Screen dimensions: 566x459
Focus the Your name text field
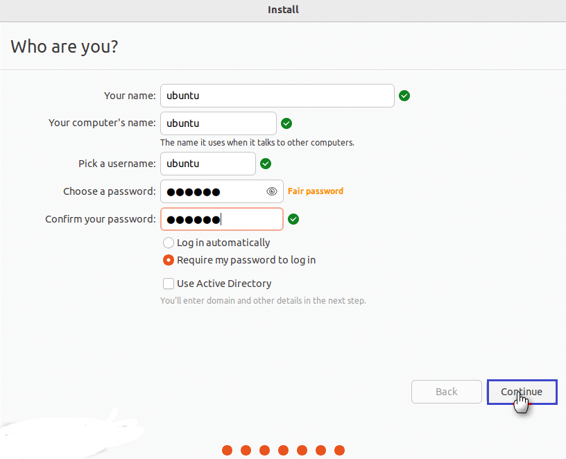click(277, 96)
